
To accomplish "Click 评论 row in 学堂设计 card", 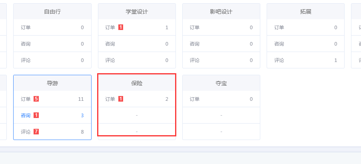I will coord(137,60).
